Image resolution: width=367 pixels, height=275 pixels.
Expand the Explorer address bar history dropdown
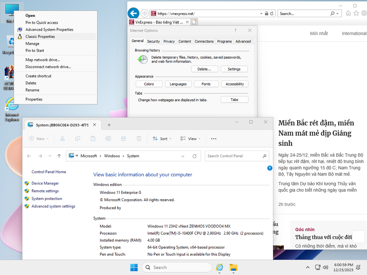point(183,156)
